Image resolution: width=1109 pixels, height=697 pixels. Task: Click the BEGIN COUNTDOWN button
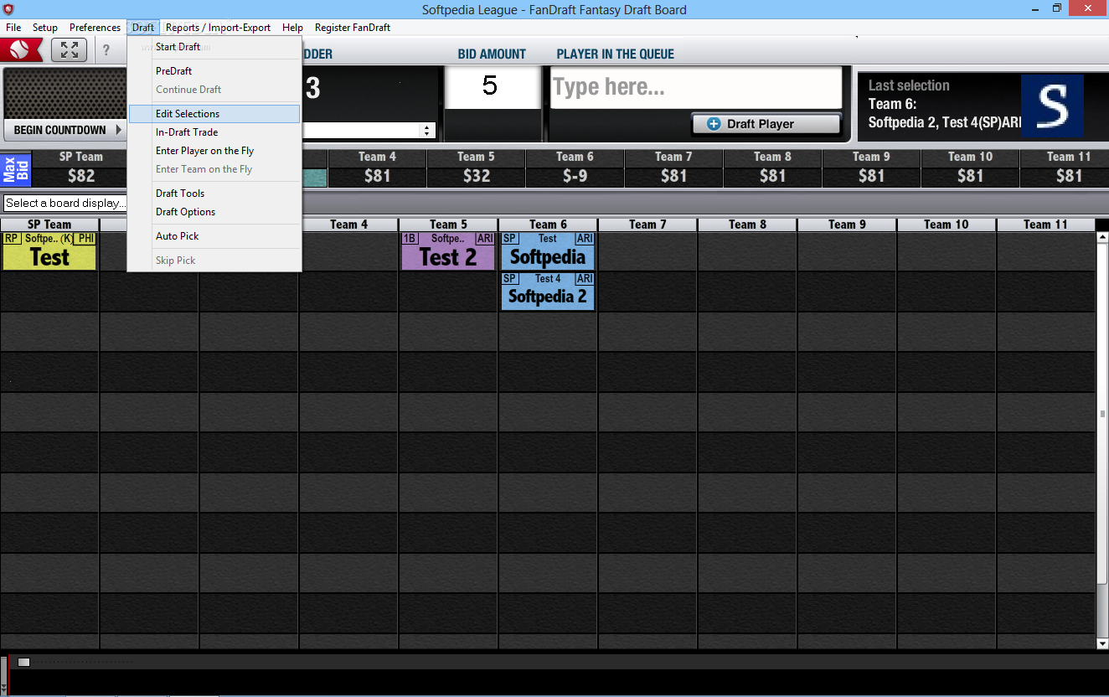coord(66,130)
